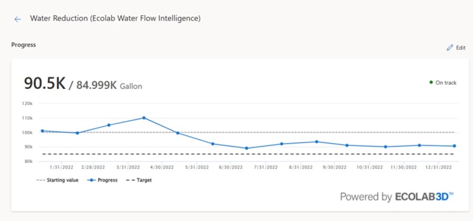473x221 pixels.
Task: Click the 12/31/2022 x-axis date label
Action: [437, 167]
